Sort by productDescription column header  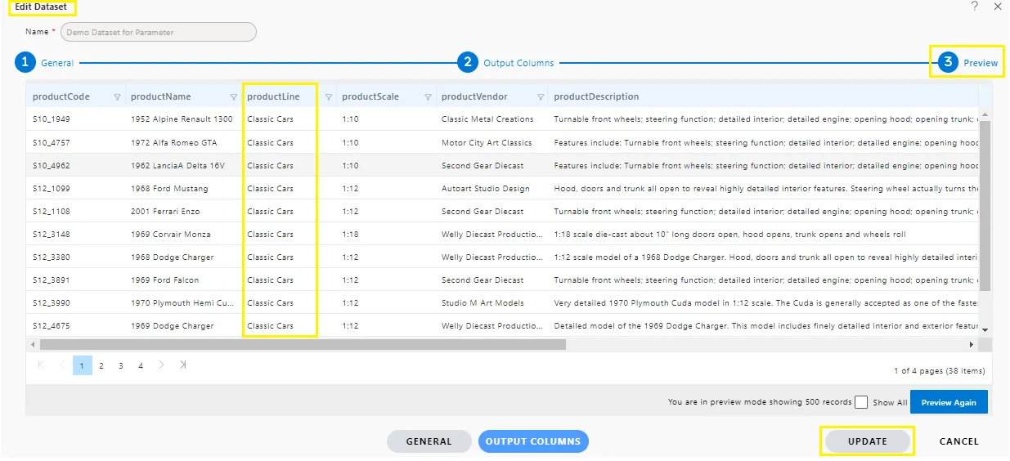[x=596, y=96]
